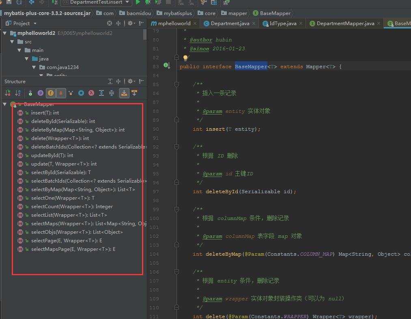Click method icon beside insert(T): int
411x319 pixels.
click(x=20, y=113)
